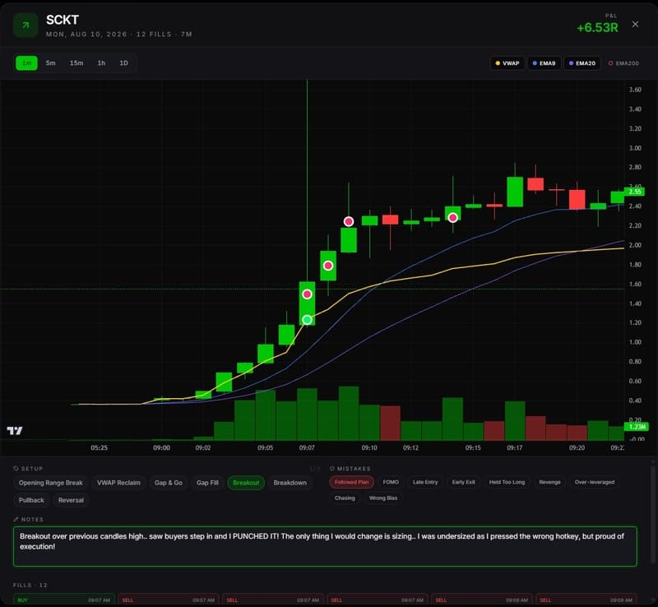Image resolution: width=658 pixels, height=607 pixels.
Task: Enable the EMA200 indicator
Action: (x=623, y=63)
